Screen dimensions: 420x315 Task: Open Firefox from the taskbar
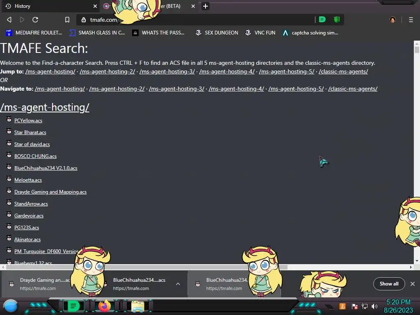(x=105, y=306)
